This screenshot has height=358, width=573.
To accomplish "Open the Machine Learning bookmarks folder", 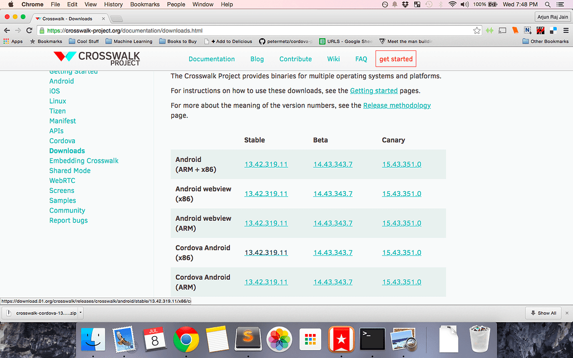I will [x=129, y=41].
